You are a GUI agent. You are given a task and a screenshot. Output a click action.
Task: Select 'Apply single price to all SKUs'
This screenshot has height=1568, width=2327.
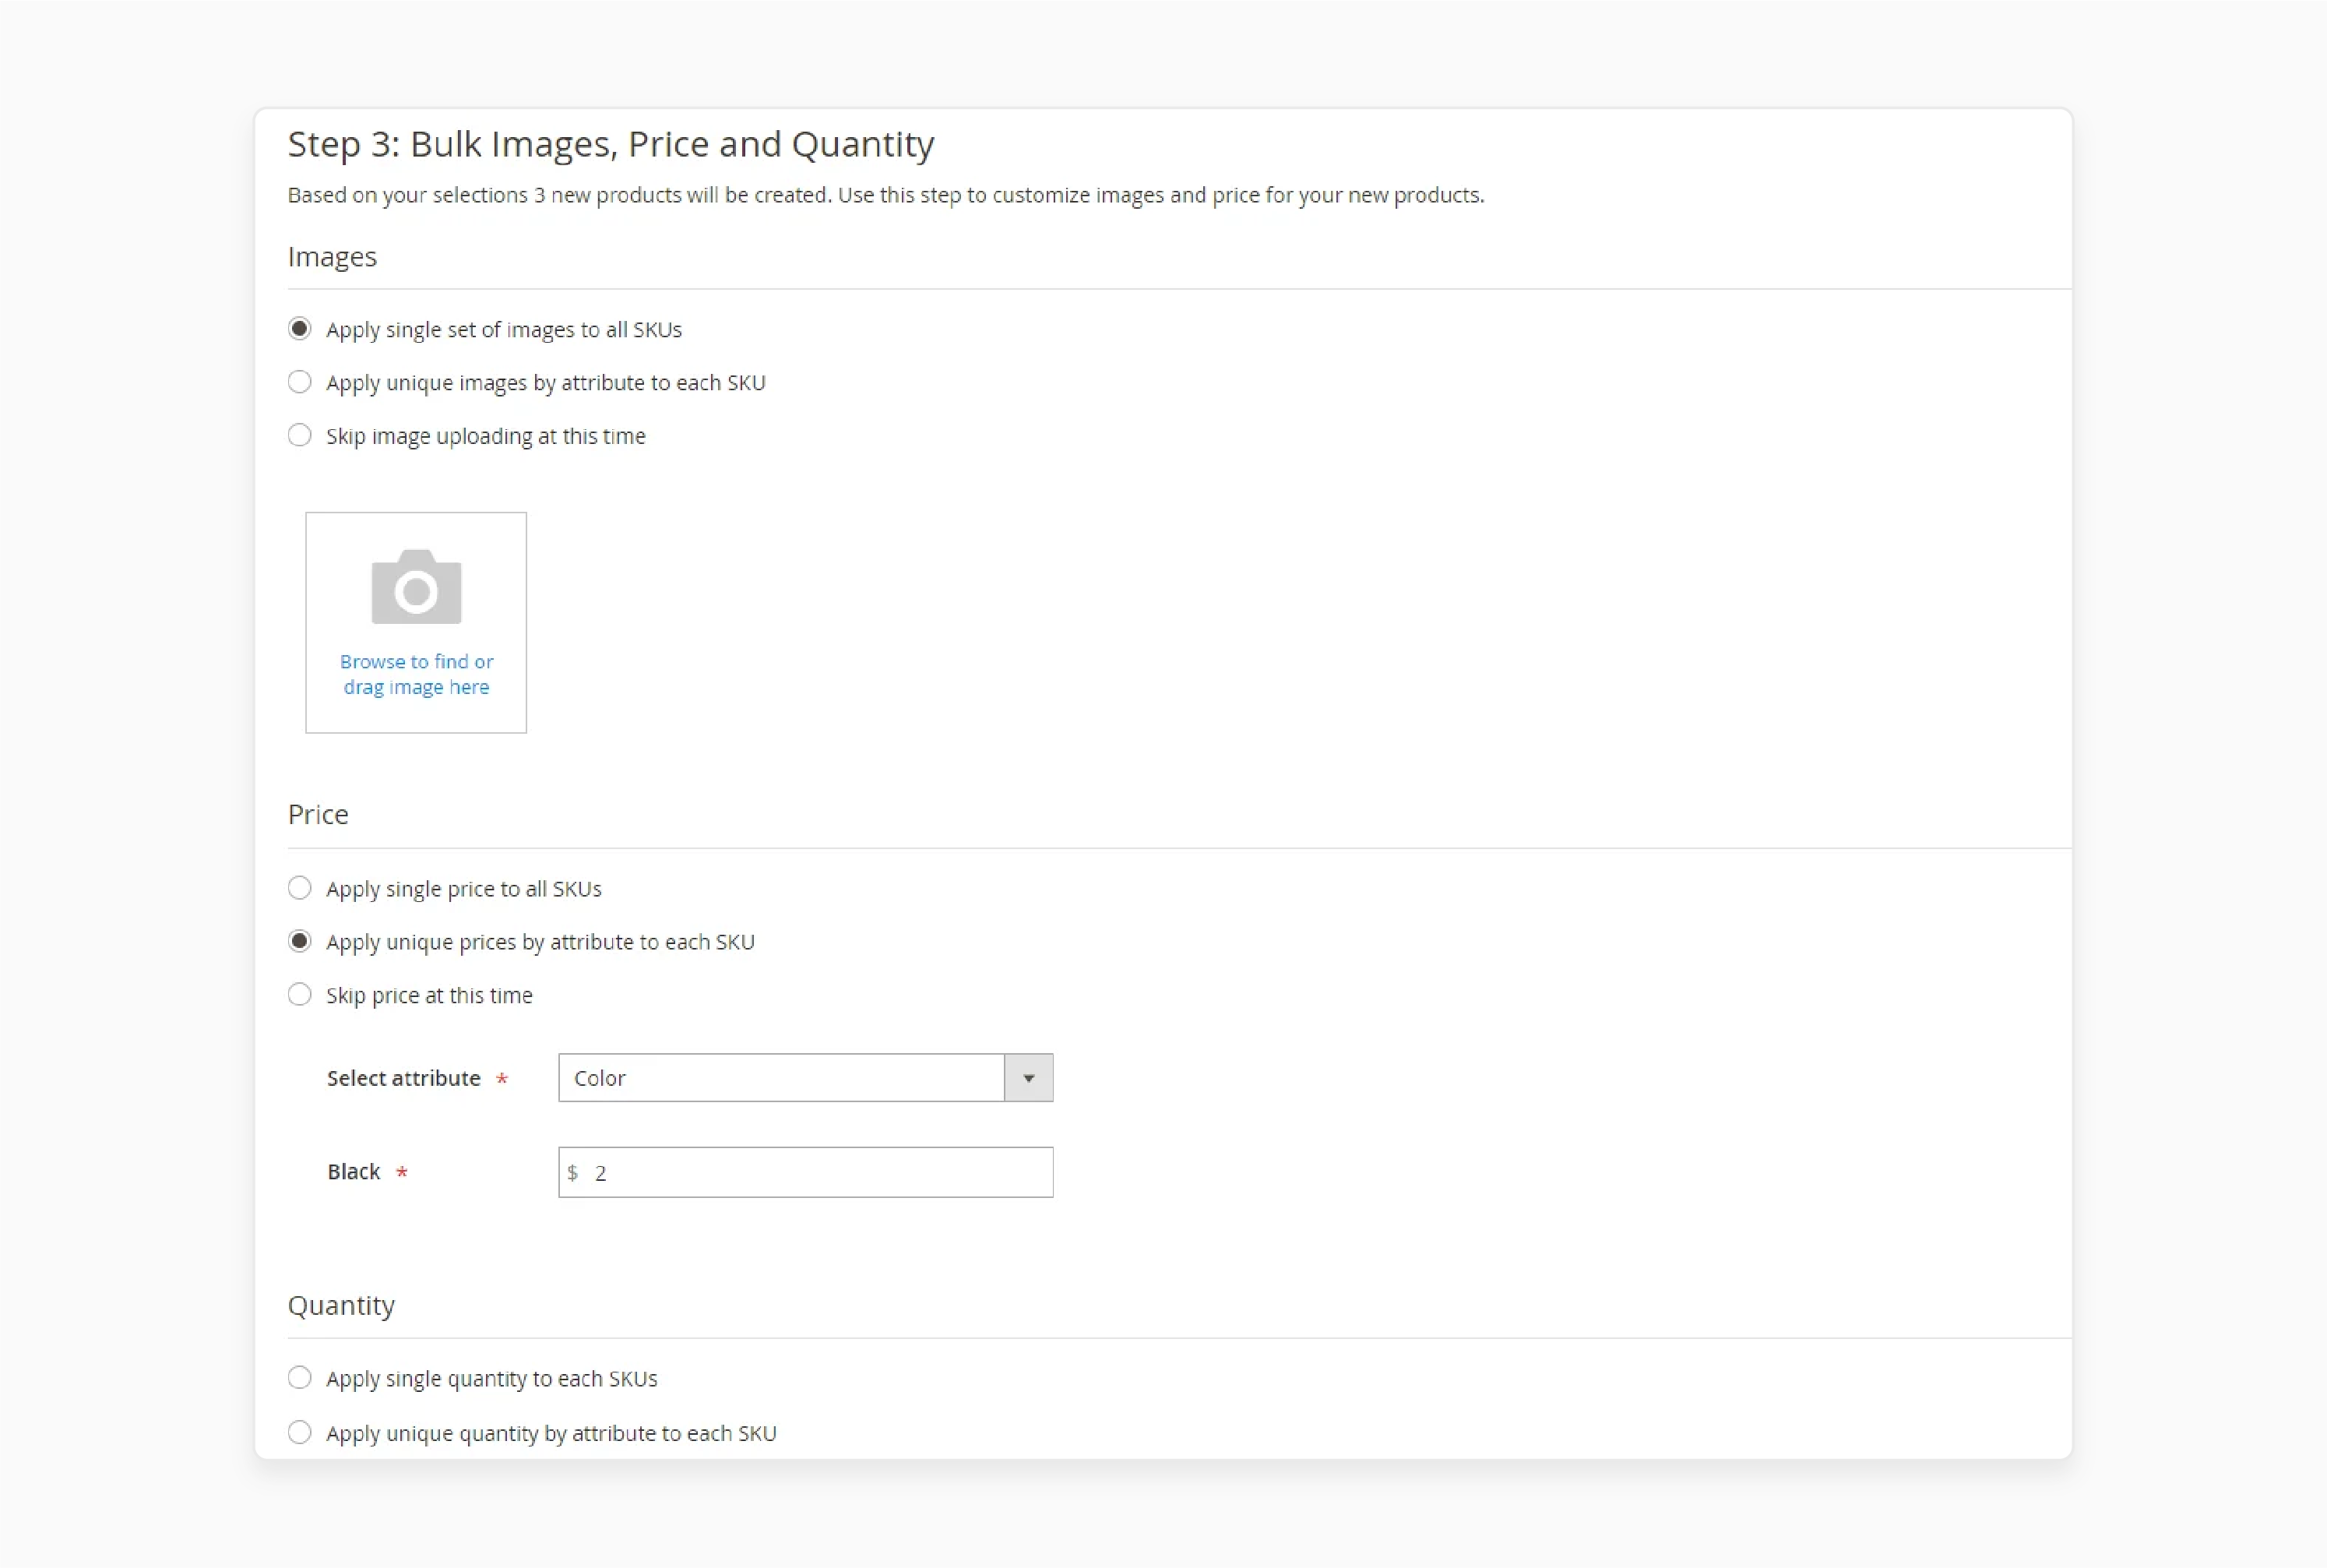point(297,887)
